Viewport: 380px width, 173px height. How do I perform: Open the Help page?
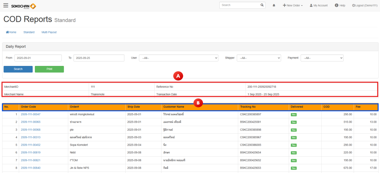click(x=340, y=6)
